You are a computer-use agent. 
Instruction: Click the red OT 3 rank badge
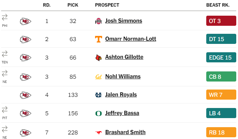(221, 21)
